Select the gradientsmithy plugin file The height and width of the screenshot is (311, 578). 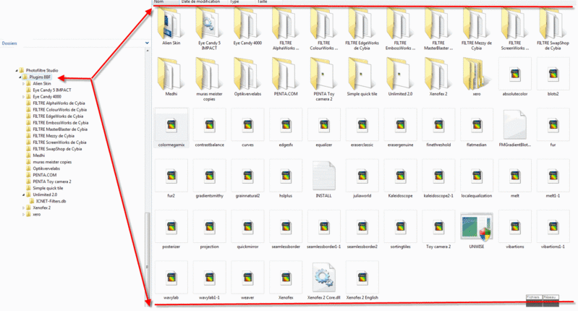pos(209,176)
